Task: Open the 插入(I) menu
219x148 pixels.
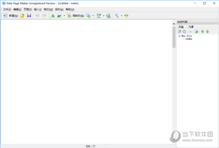Action: click(38, 9)
